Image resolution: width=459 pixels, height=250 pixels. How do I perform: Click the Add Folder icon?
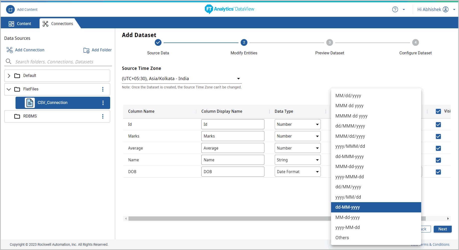[x=86, y=50]
